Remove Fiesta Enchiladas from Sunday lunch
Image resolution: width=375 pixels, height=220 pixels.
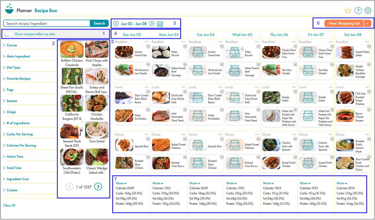point(148,110)
